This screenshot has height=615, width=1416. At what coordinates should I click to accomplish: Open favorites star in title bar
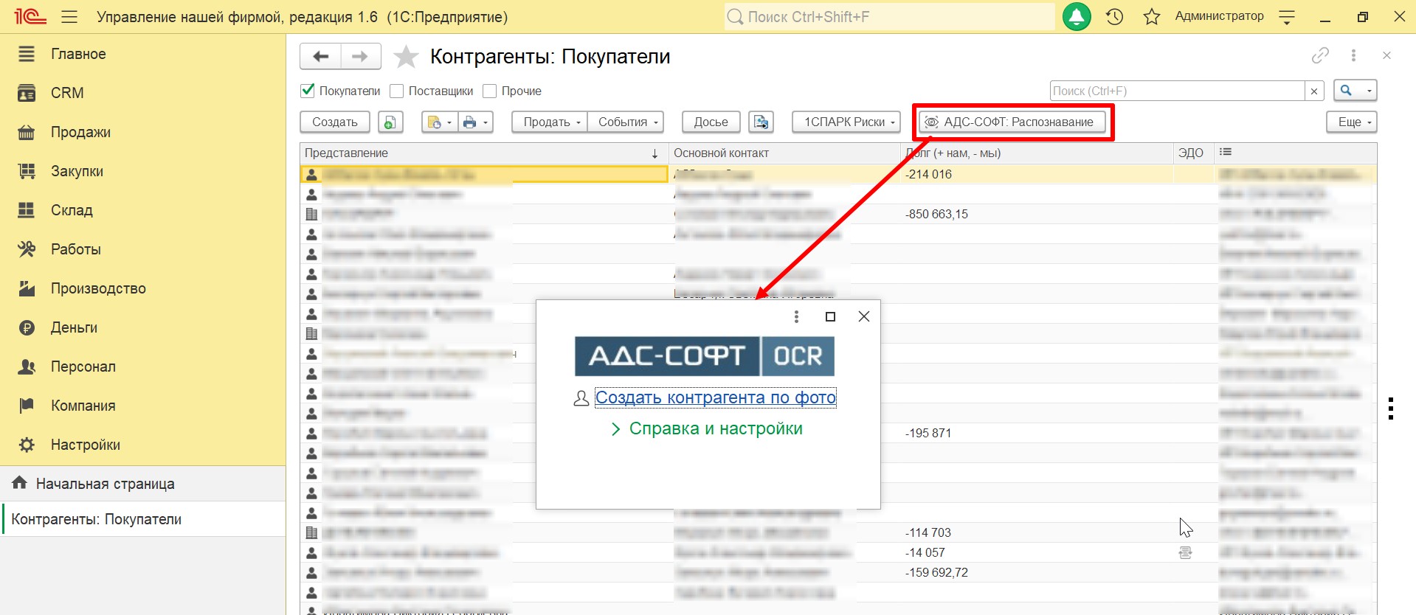pos(1151,16)
